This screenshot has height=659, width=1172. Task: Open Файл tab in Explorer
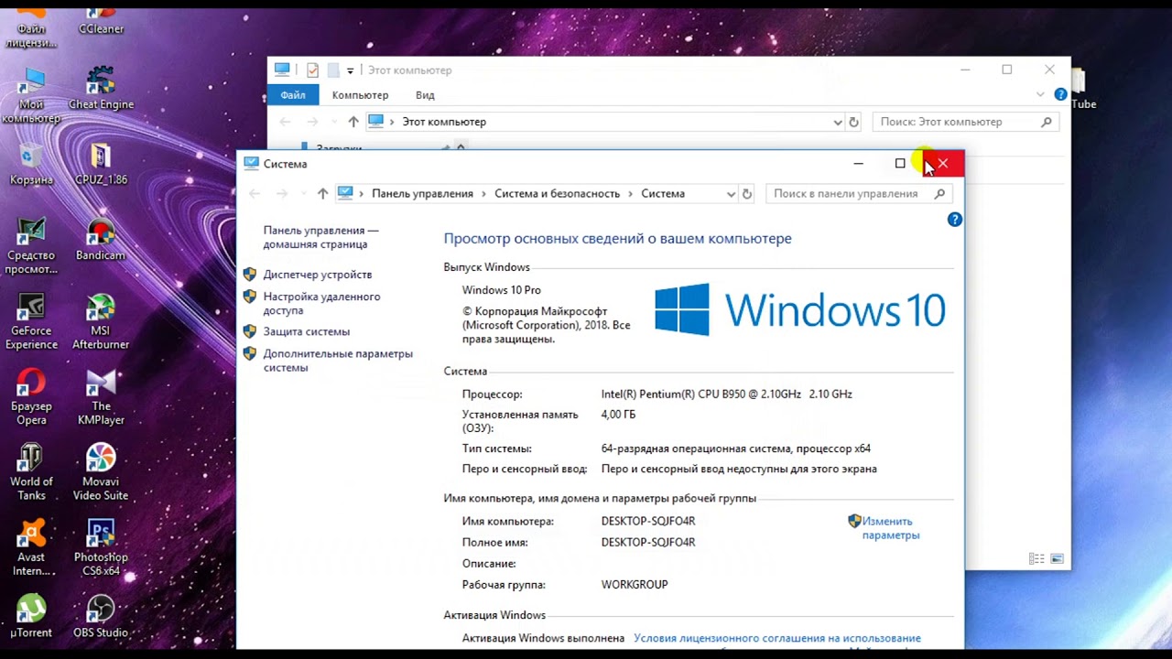(x=293, y=95)
